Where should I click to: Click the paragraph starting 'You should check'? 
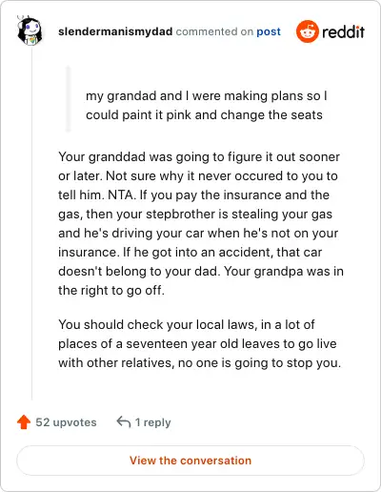[199, 343]
